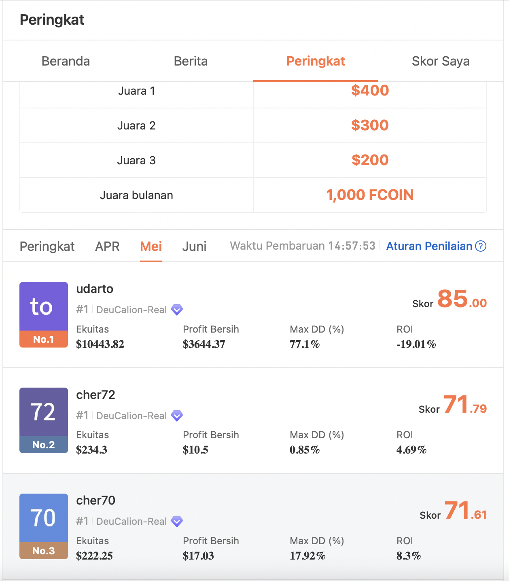Select the top Peringkat navigation tab
The width and height of the screenshot is (509, 581).
point(316,61)
